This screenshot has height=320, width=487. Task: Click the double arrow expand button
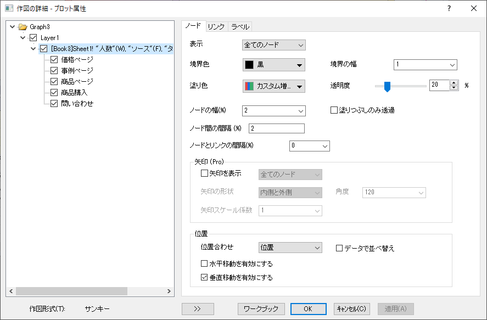point(198,309)
